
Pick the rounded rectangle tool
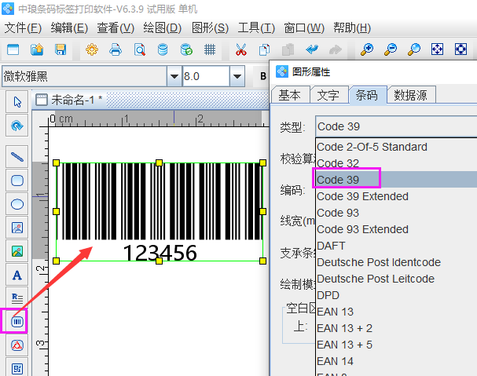pos(17,180)
